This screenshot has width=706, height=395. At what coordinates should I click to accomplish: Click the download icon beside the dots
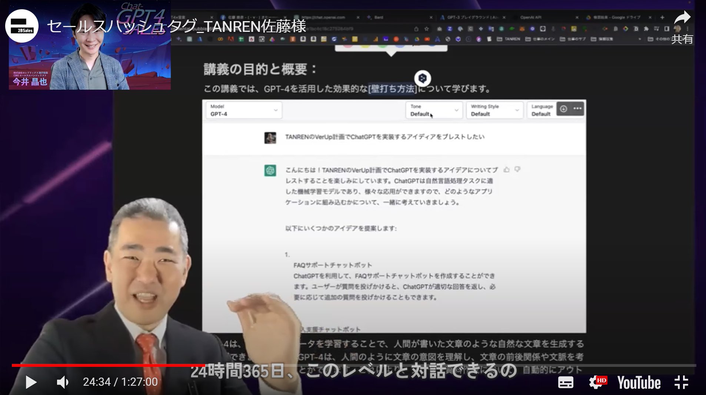coord(563,109)
